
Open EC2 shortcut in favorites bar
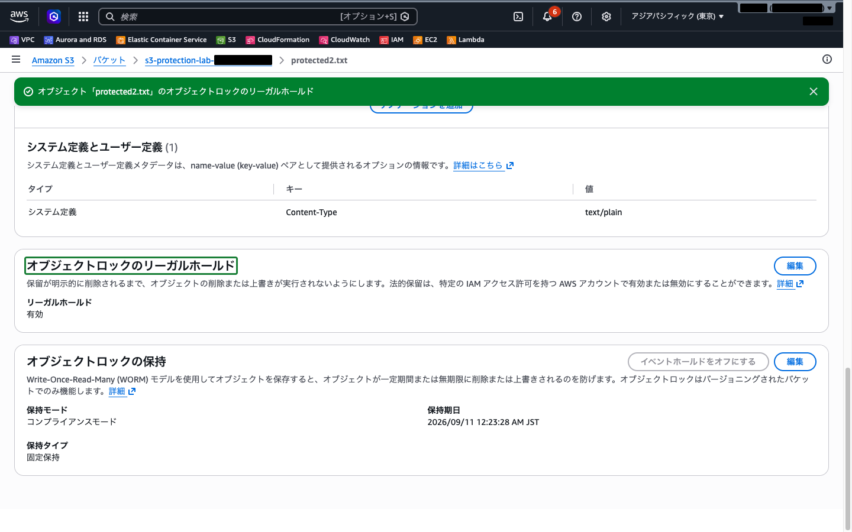click(425, 40)
